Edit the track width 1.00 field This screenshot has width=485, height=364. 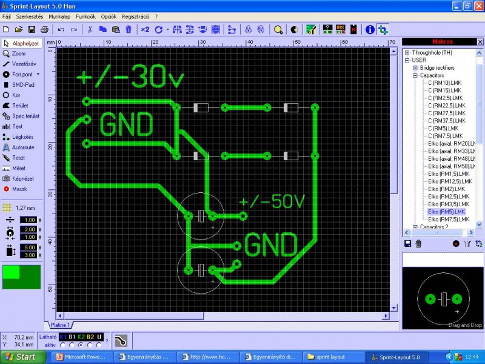[28, 220]
